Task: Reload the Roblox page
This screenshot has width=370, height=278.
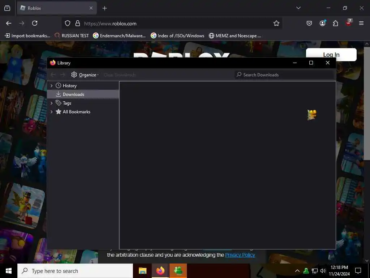Action: point(35,23)
